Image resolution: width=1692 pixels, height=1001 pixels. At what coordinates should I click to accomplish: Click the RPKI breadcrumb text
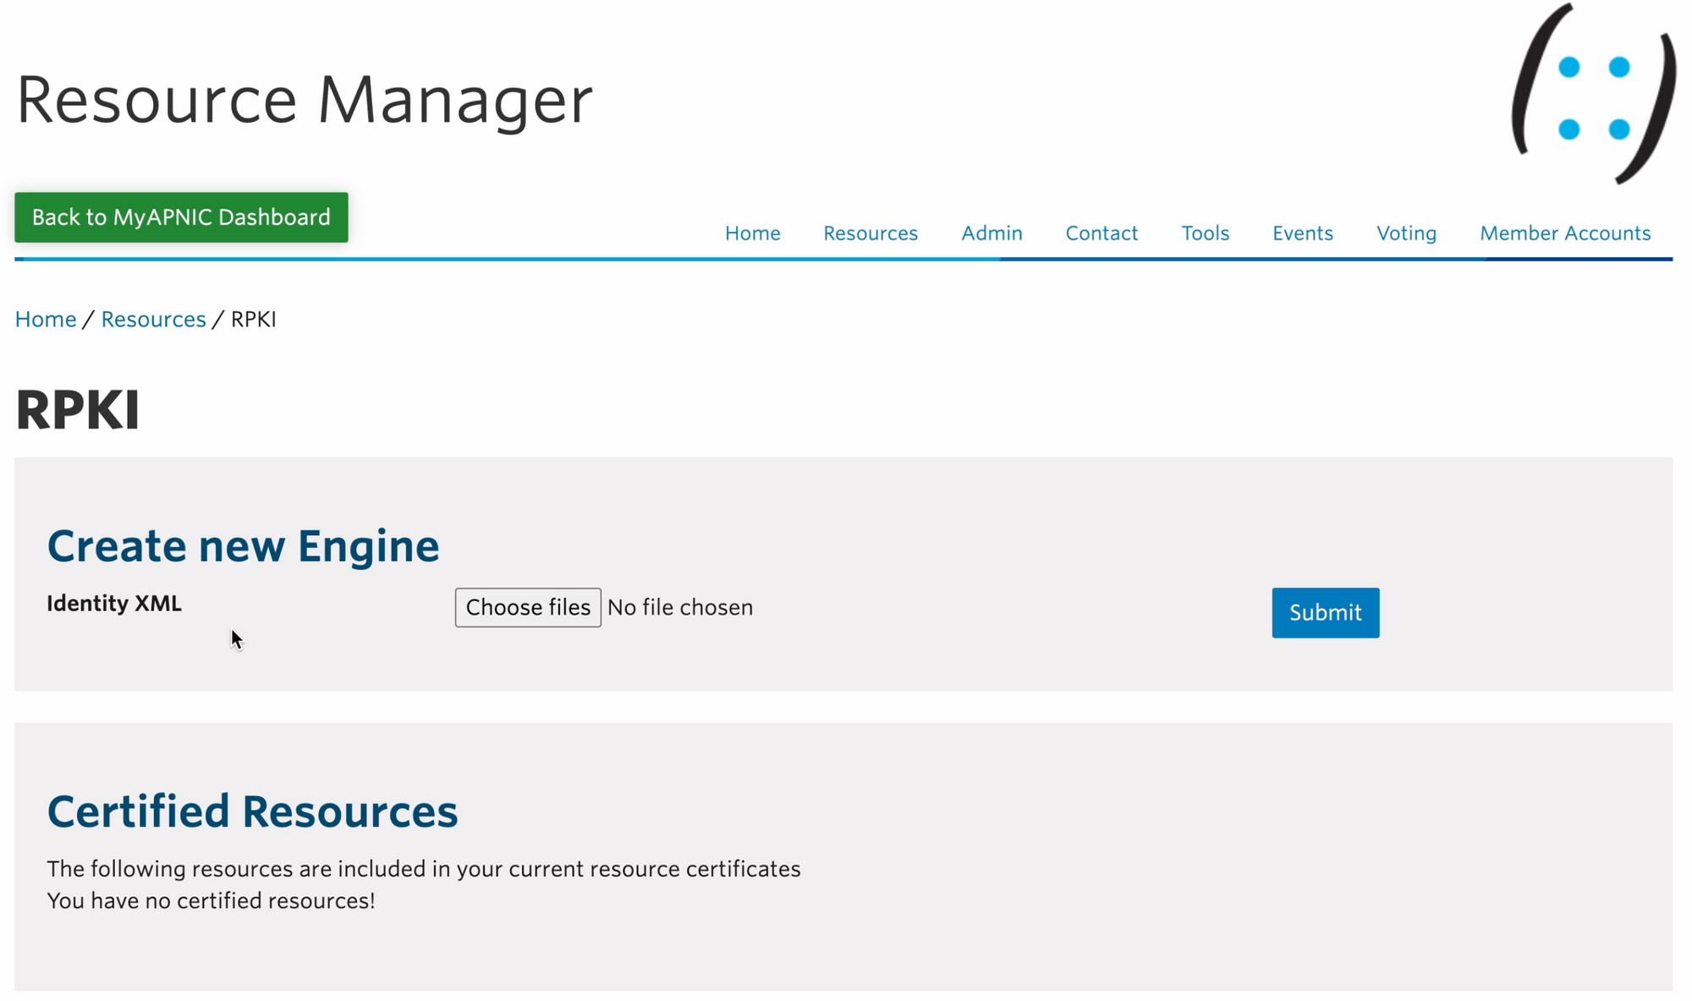(254, 320)
